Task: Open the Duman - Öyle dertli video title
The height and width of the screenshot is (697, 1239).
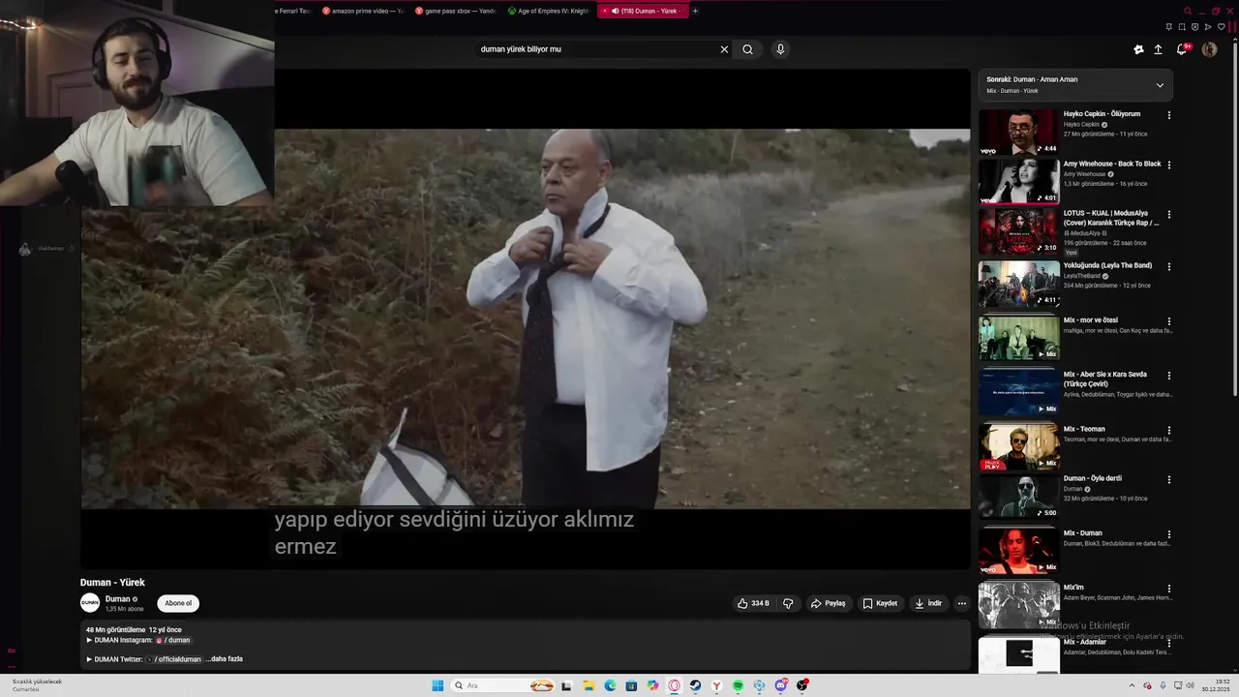Action: pyautogui.click(x=1093, y=478)
